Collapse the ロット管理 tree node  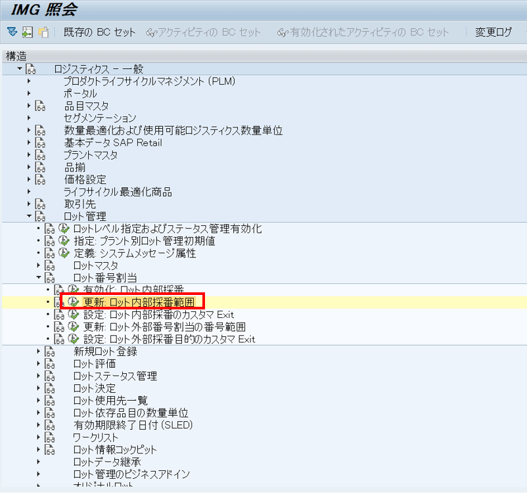pyautogui.click(x=29, y=216)
